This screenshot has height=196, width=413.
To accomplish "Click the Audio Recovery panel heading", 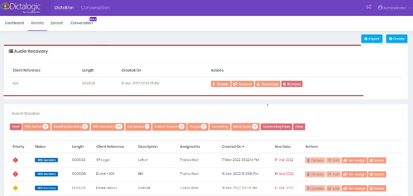I will [x=28, y=51].
